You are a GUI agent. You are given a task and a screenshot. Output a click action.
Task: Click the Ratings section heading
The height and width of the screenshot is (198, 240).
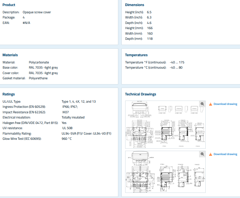click(x=9, y=94)
